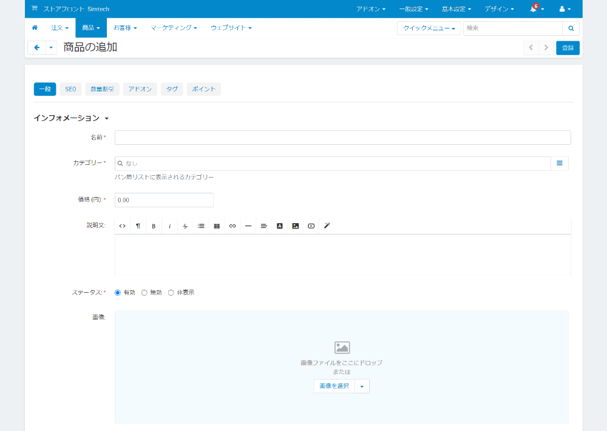Click the カテゴリー search field
This screenshot has width=607, height=431.
pyautogui.click(x=333, y=163)
